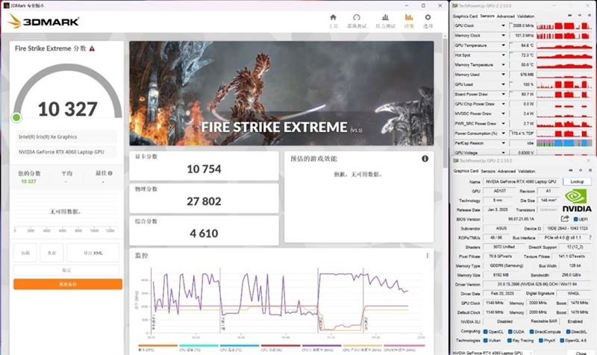Select Advanced tab in GPU-Z Sensors window
Screen dimensions: 597x355
pyautogui.click(x=506, y=16)
